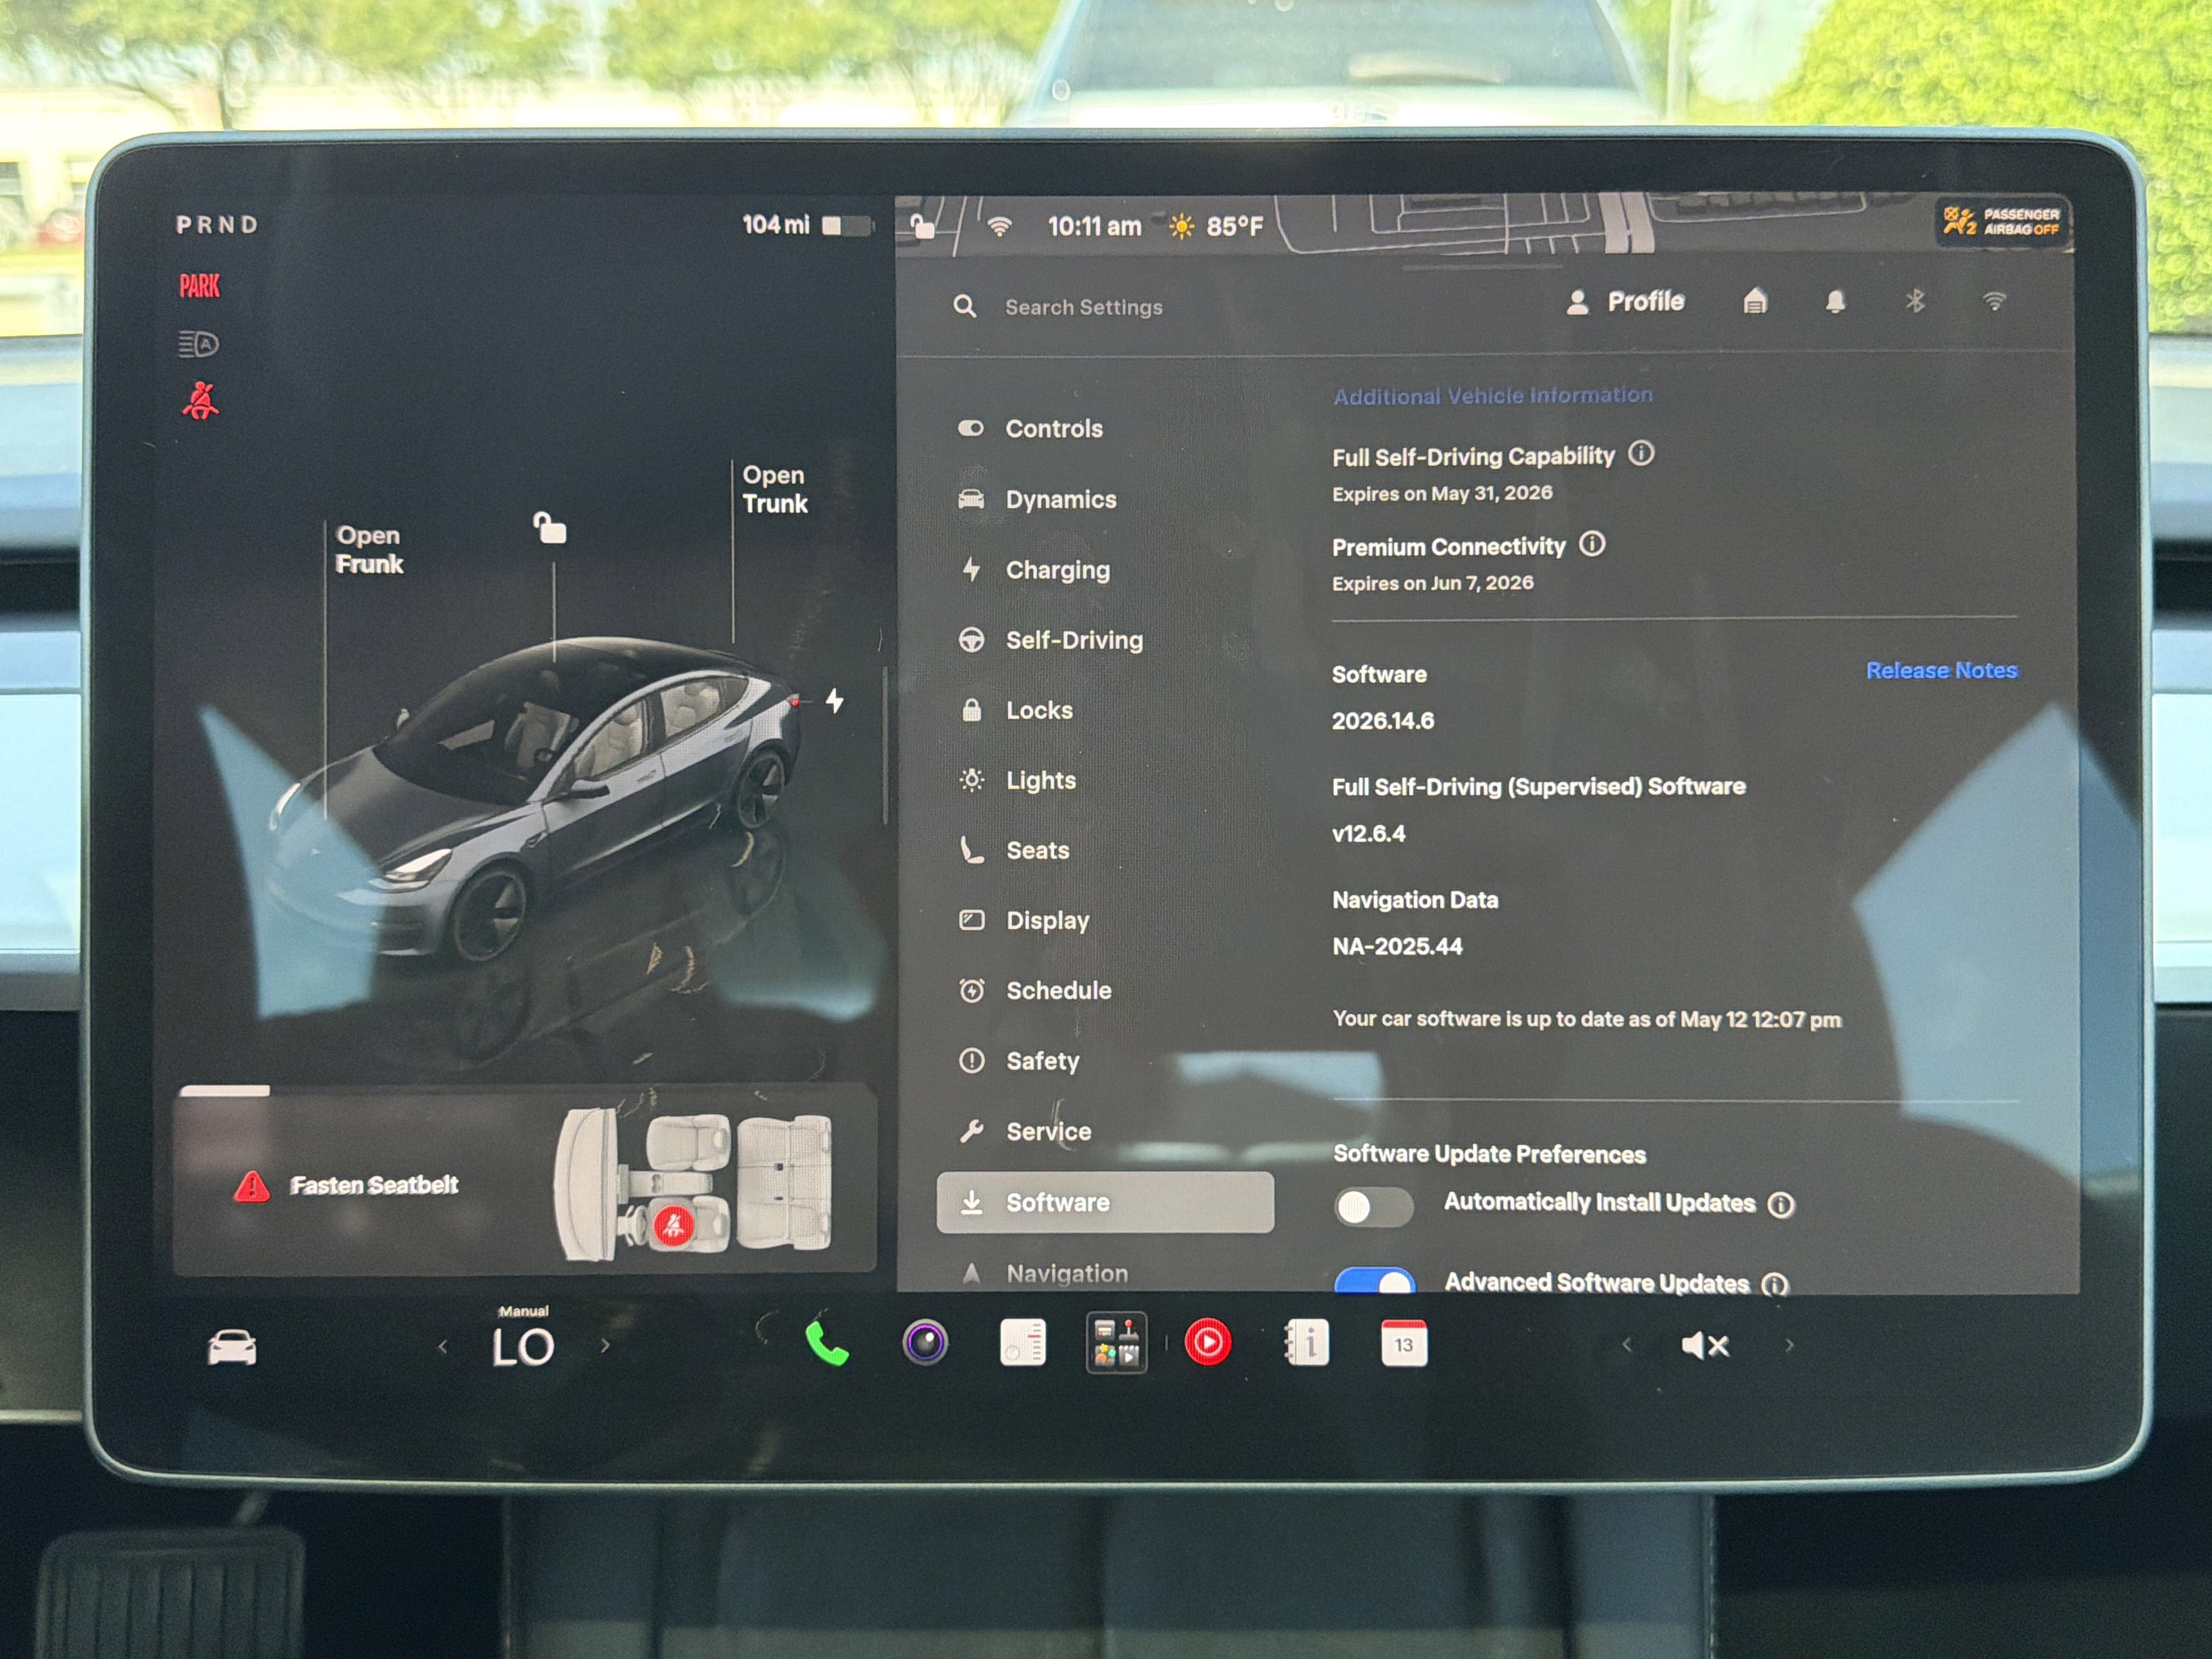Viewport: 2212px width, 1659px height.
Task: Lower volume with left chevron
Action: [x=1627, y=1345]
